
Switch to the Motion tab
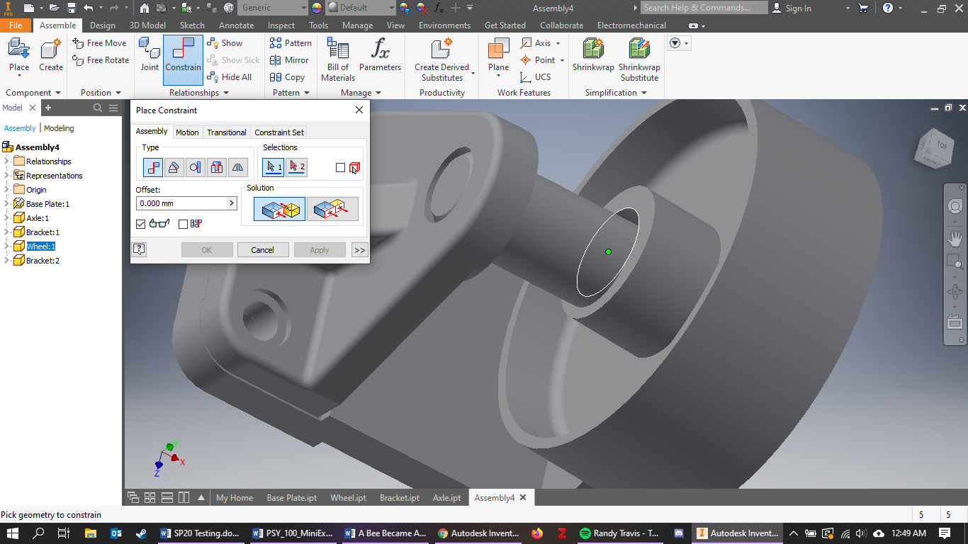pos(187,132)
